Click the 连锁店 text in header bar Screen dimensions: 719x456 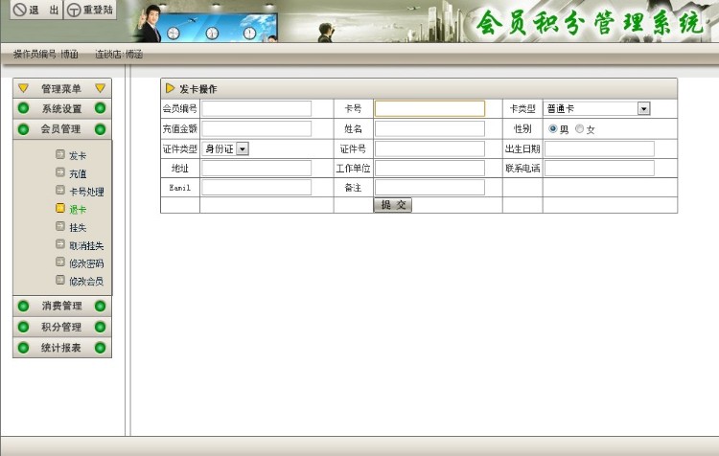pyautogui.click(x=119, y=54)
